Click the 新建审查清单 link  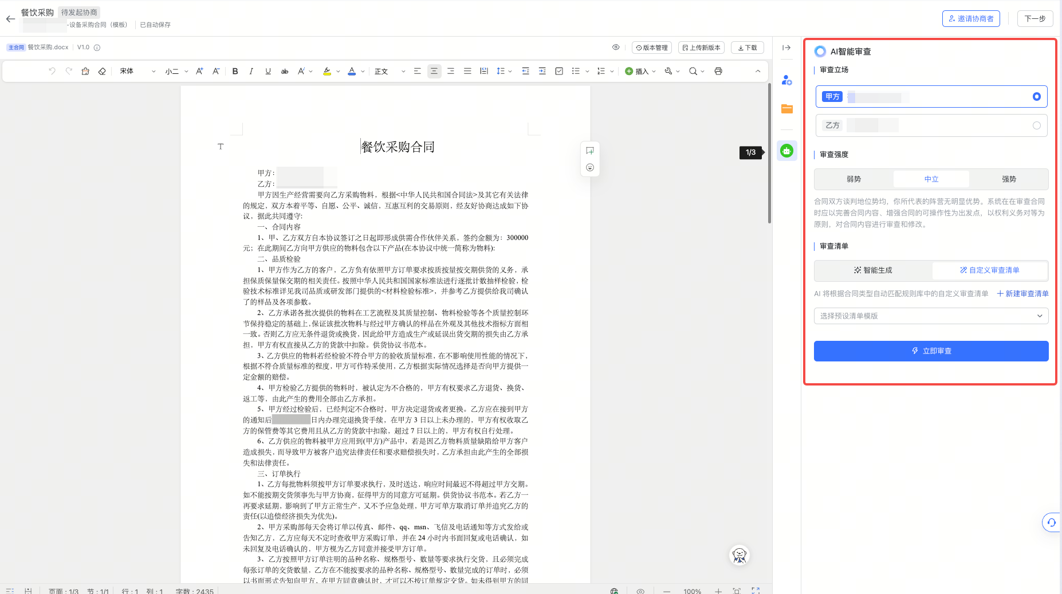(x=1022, y=293)
